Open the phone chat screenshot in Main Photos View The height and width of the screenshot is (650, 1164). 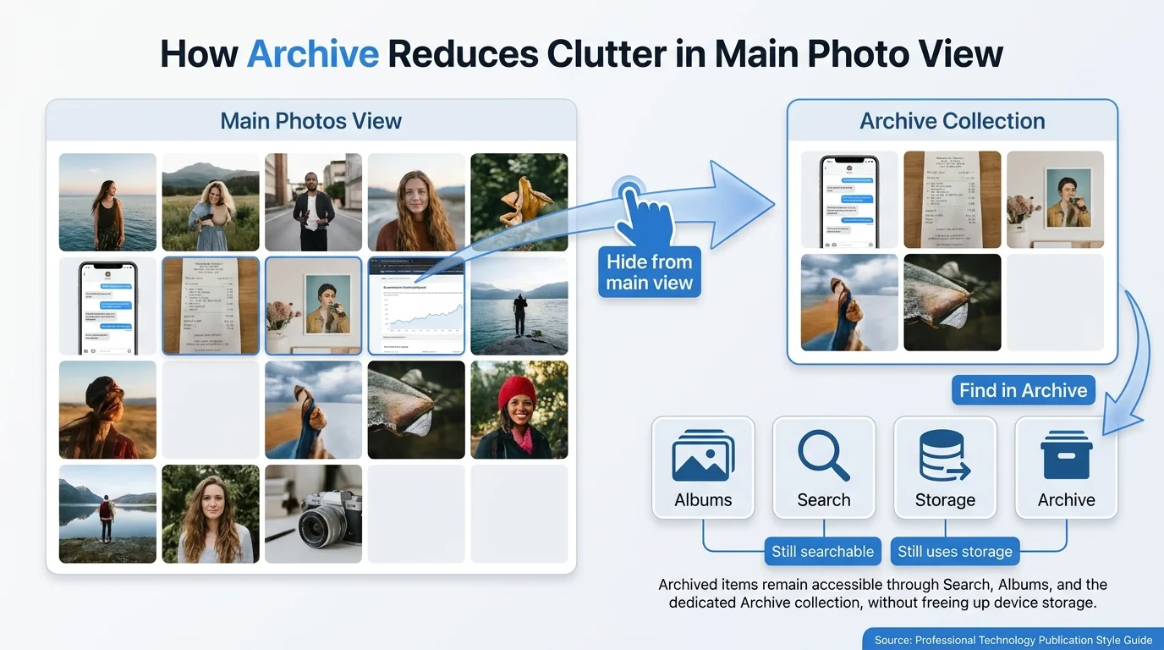coord(107,306)
